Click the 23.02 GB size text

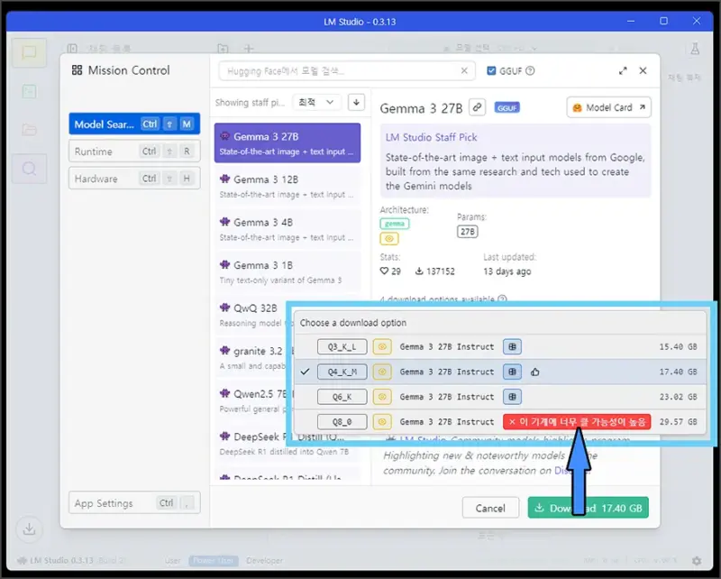pyautogui.click(x=678, y=396)
